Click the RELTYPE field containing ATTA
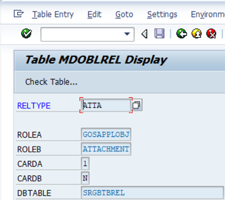The width and height of the screenshot is (225, 200). click(x=106, y=105)
